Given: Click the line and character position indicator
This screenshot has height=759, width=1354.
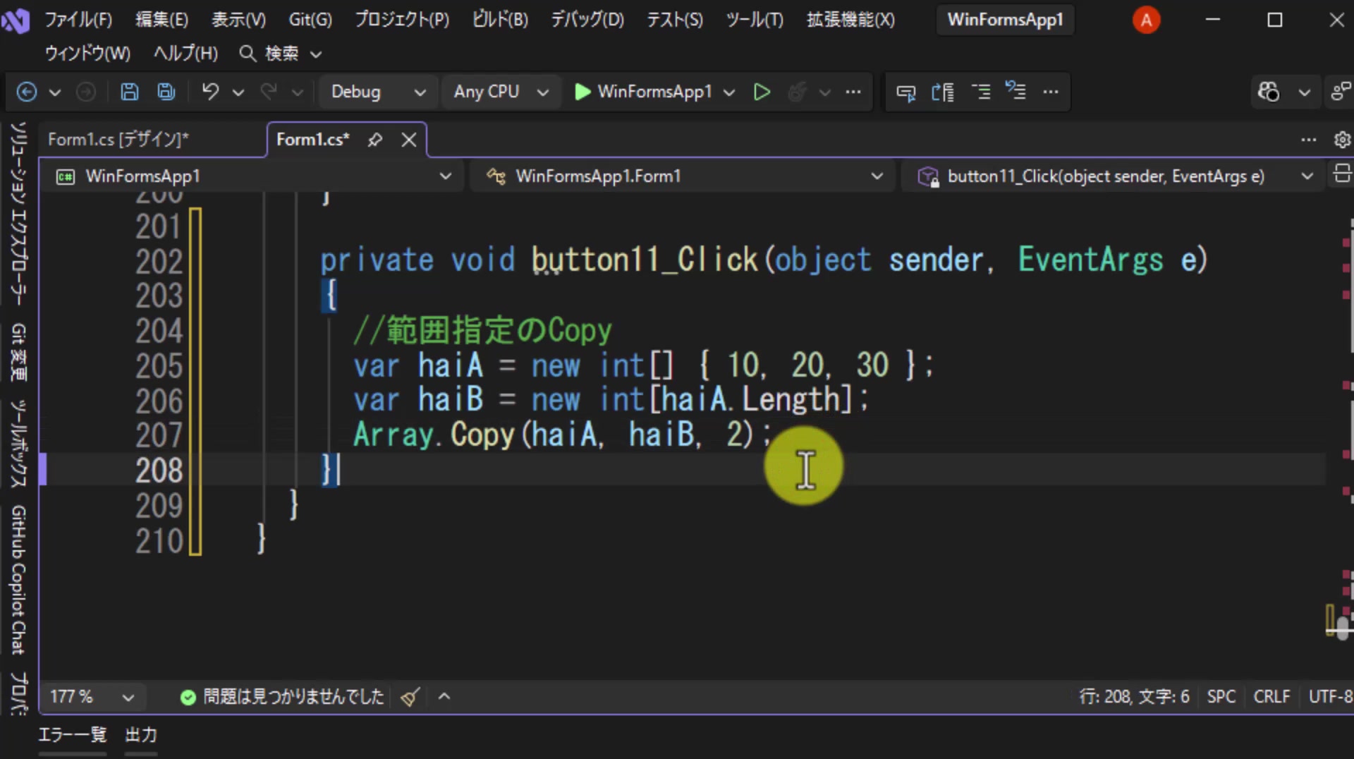Looking at the screenshot, I should pos(1134,697).
